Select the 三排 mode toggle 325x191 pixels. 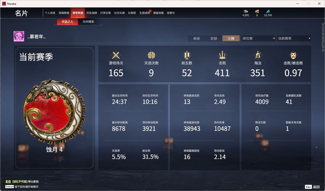click(231, 38)
